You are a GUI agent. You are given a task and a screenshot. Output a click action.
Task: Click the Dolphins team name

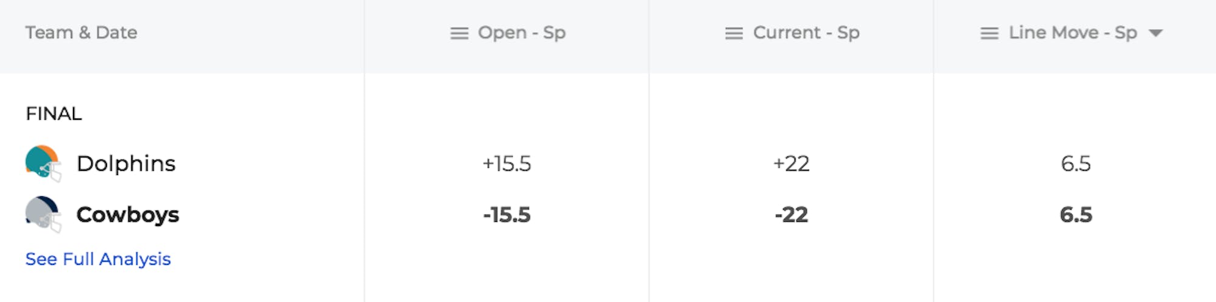coord(126,163)
